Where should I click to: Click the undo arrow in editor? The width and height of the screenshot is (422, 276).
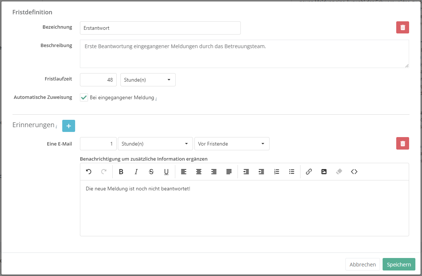point(88,172)
